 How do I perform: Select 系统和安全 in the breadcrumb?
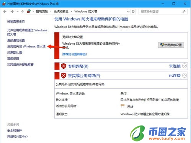[61, 11]
